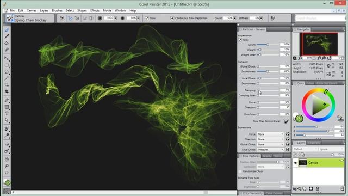Click the green G color slider

click(x=315, y=131)
